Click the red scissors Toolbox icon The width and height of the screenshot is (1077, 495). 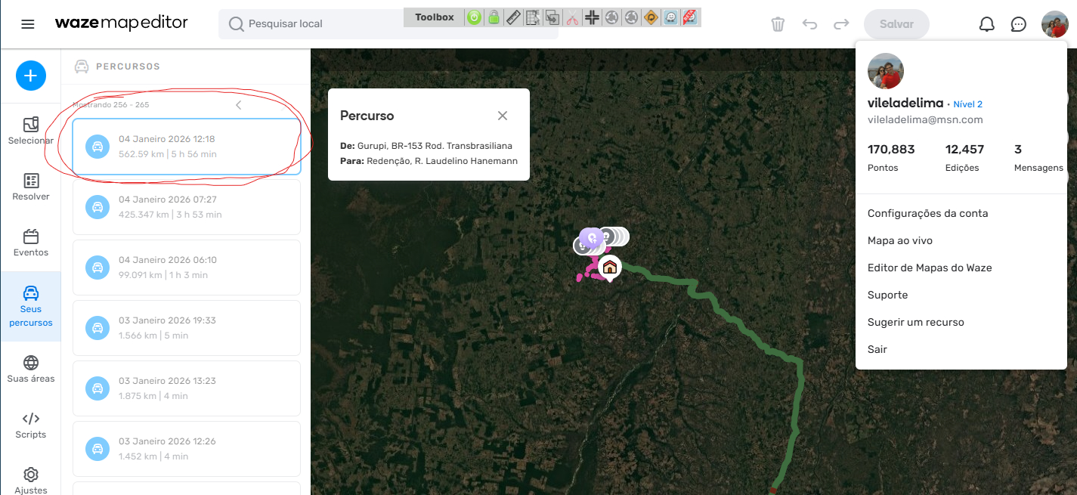pyautogui.click(x=572, y=17)
